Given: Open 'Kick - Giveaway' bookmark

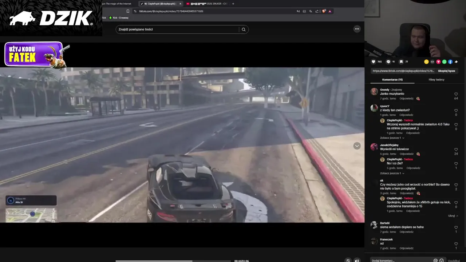Looking at the screenshot, I should [x=119, y=18].
